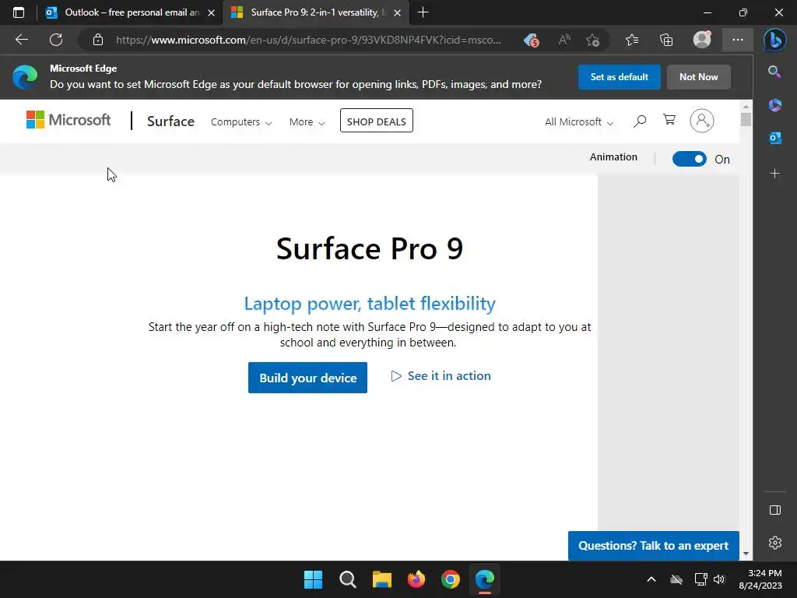Viewport: 797px width, 598px height.
Task: Open the clock and date panel
Action: tap(760, 579)
